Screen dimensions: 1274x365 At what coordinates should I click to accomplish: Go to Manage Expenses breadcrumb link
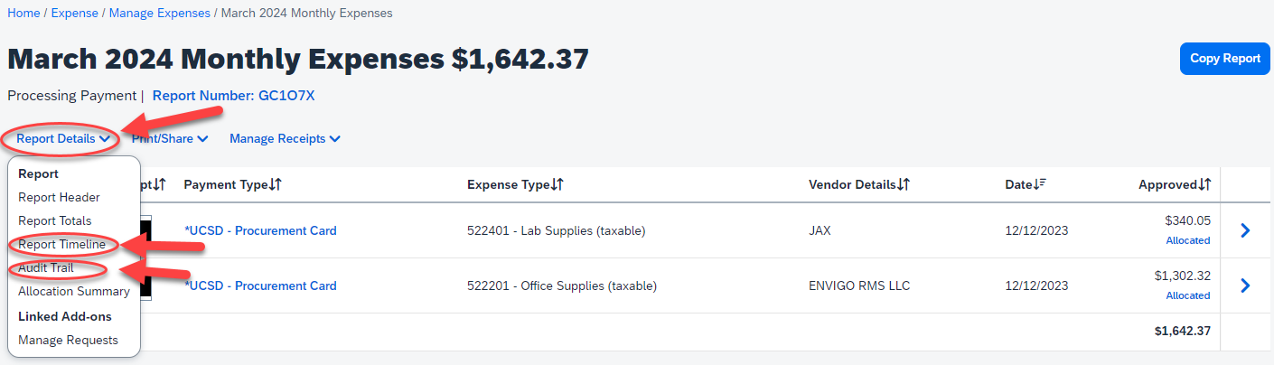point(160,14)
